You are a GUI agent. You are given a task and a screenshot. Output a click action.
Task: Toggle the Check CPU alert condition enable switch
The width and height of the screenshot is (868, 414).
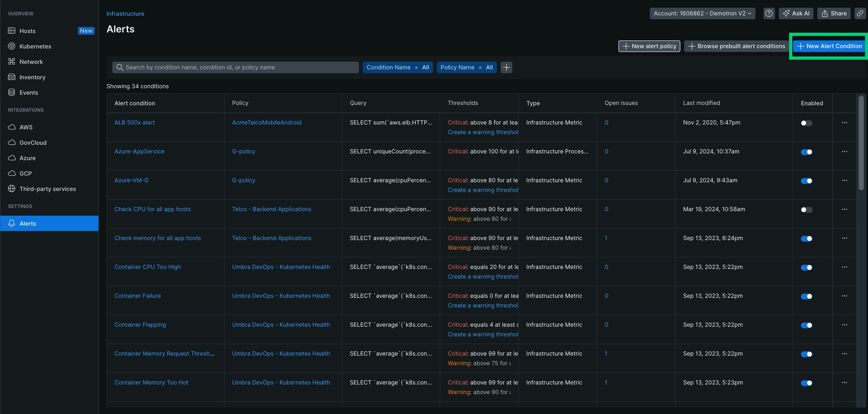tap(806, 210)
